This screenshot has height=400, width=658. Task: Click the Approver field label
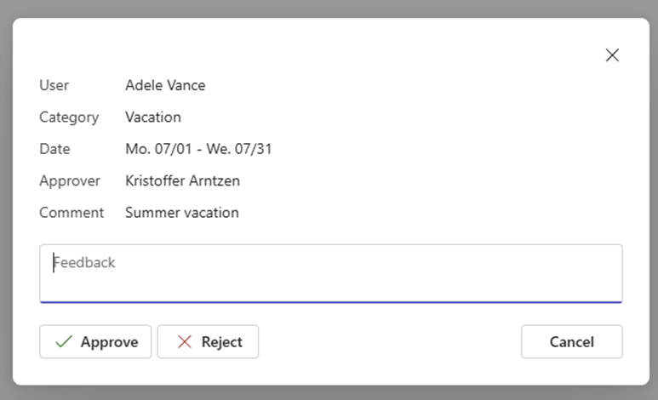pyautogui.click(x=70, y=180)
